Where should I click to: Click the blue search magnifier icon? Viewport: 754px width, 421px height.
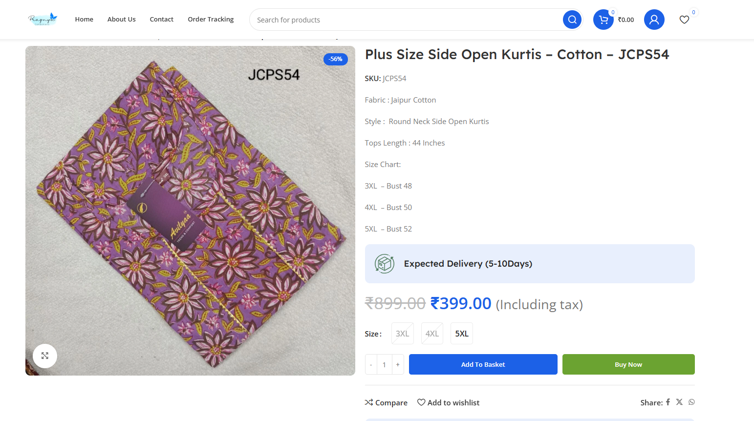point(572,20)
